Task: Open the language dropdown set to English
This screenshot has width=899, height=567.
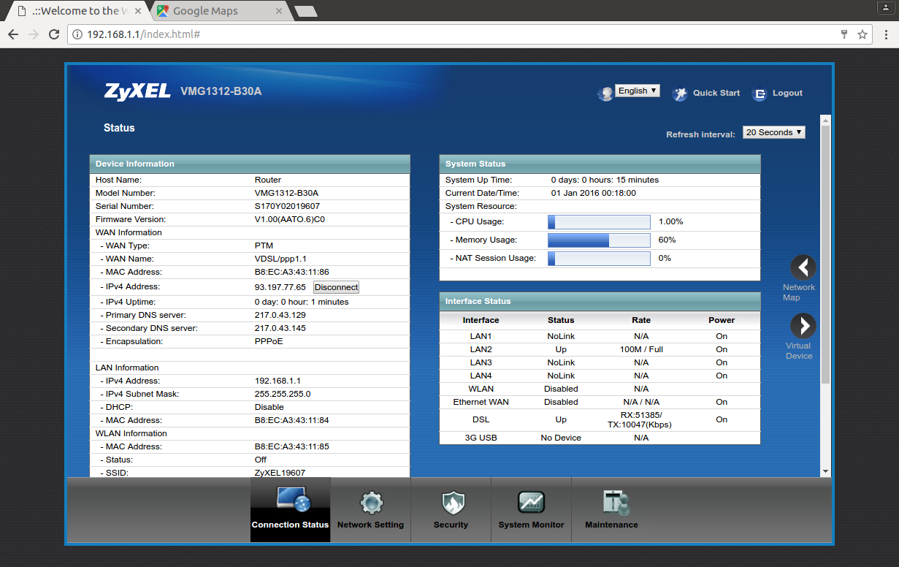Action: click(x=638, y=91)
